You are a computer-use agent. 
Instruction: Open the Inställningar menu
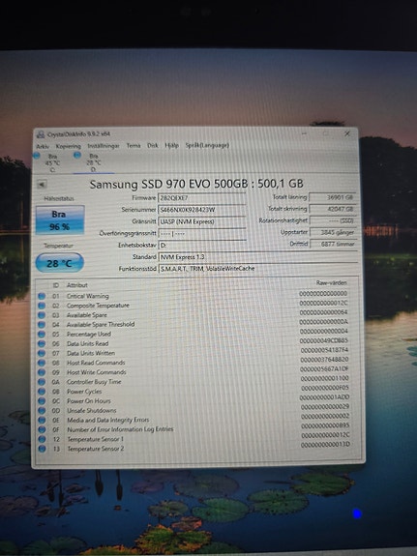[104, 146]
